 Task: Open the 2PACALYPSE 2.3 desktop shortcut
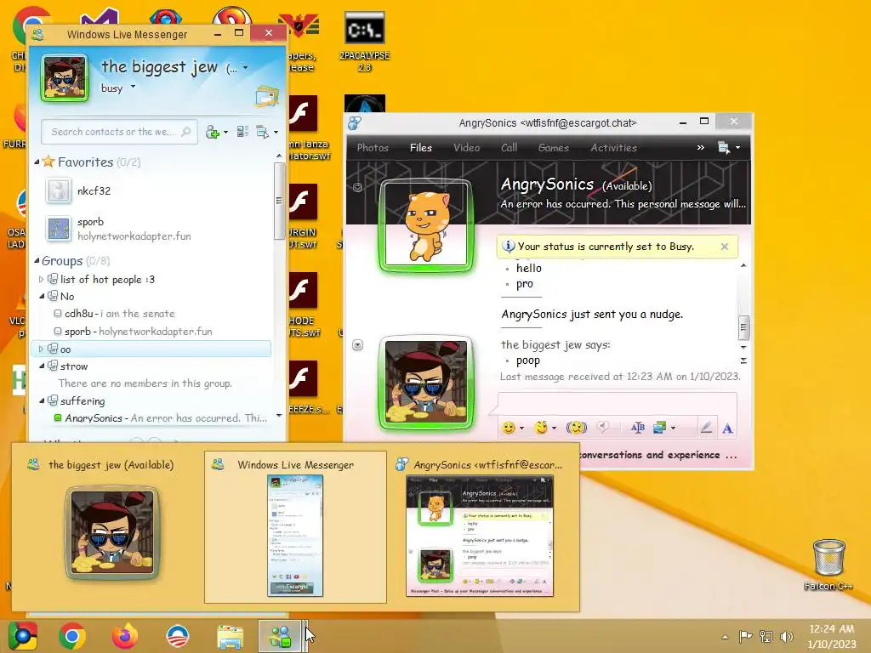[x=364, y=43]
